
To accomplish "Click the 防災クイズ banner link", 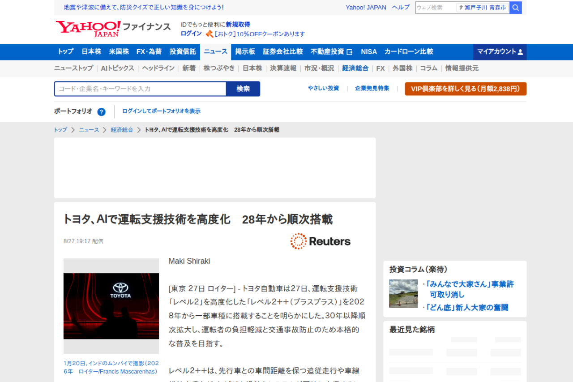I will coord(144,8).
